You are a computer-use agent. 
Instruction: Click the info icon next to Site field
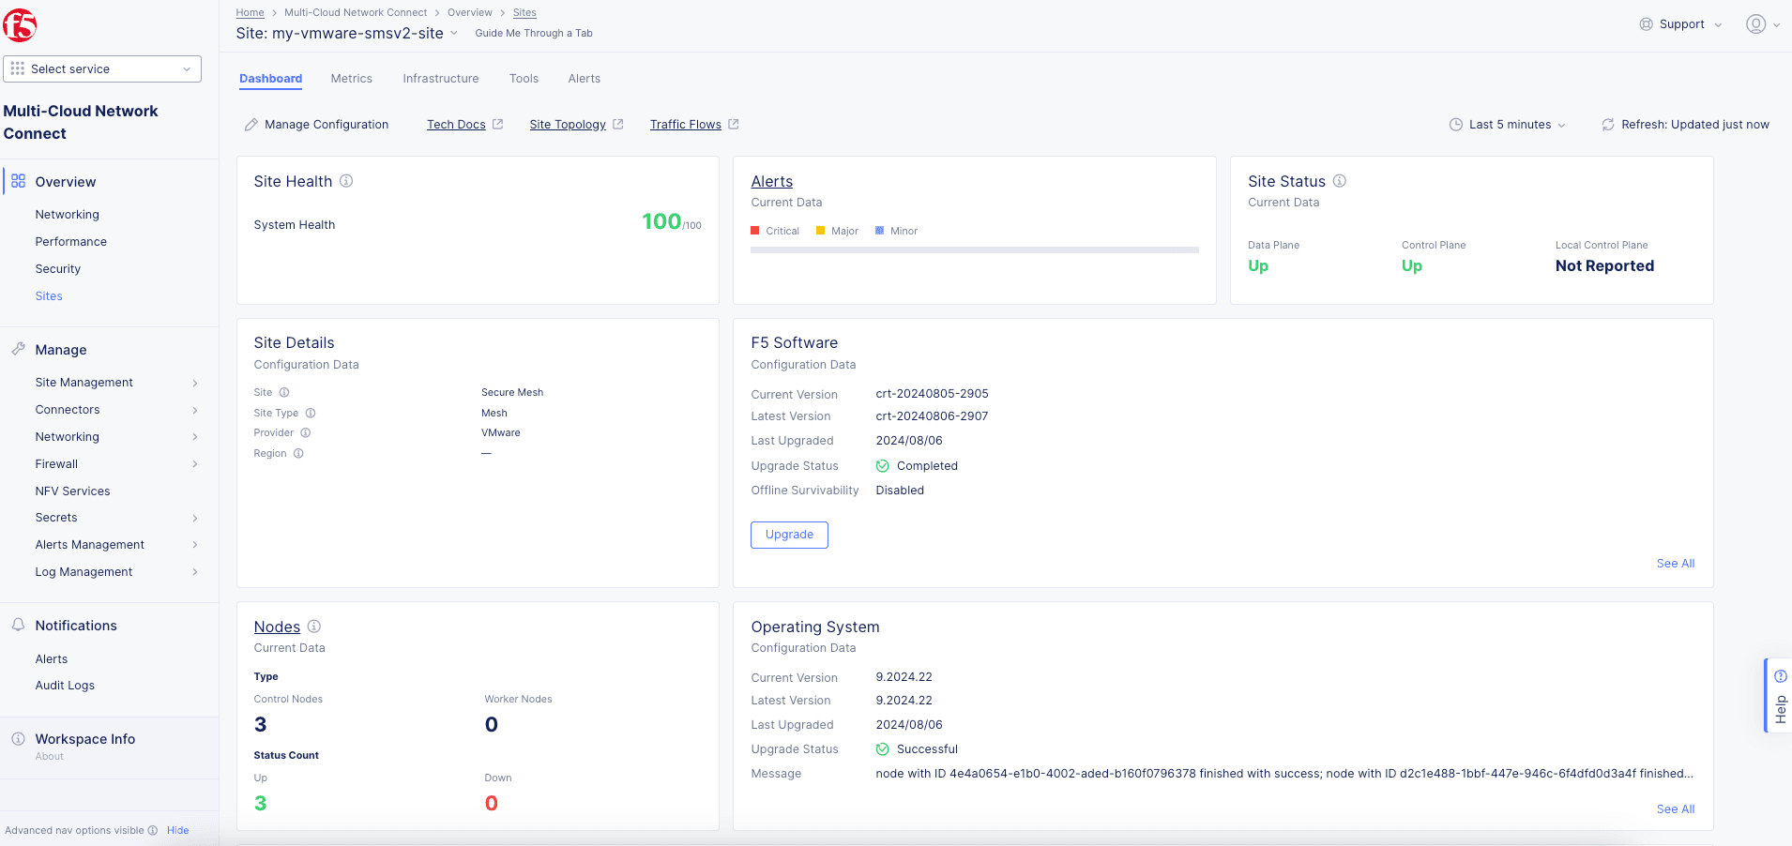pyautogui.click(x=284, y=393)
